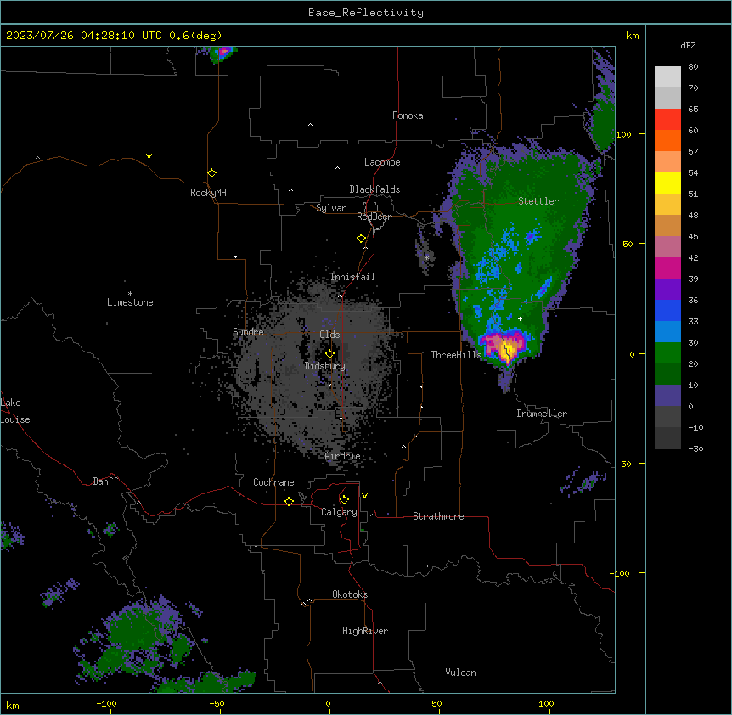Select the bright yellow swatch on dBZ scale
The image size is (732, 715).
tap(667, 183)
